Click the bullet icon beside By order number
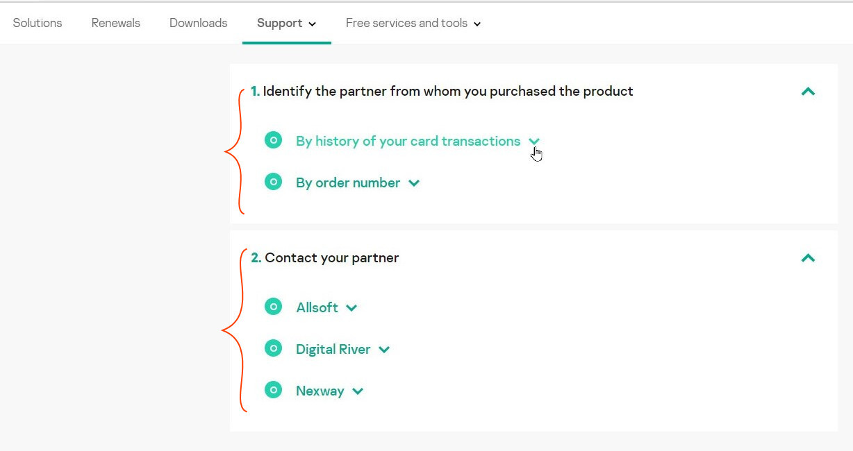Viewport: 853px width, 451px height. coord(274,182)
